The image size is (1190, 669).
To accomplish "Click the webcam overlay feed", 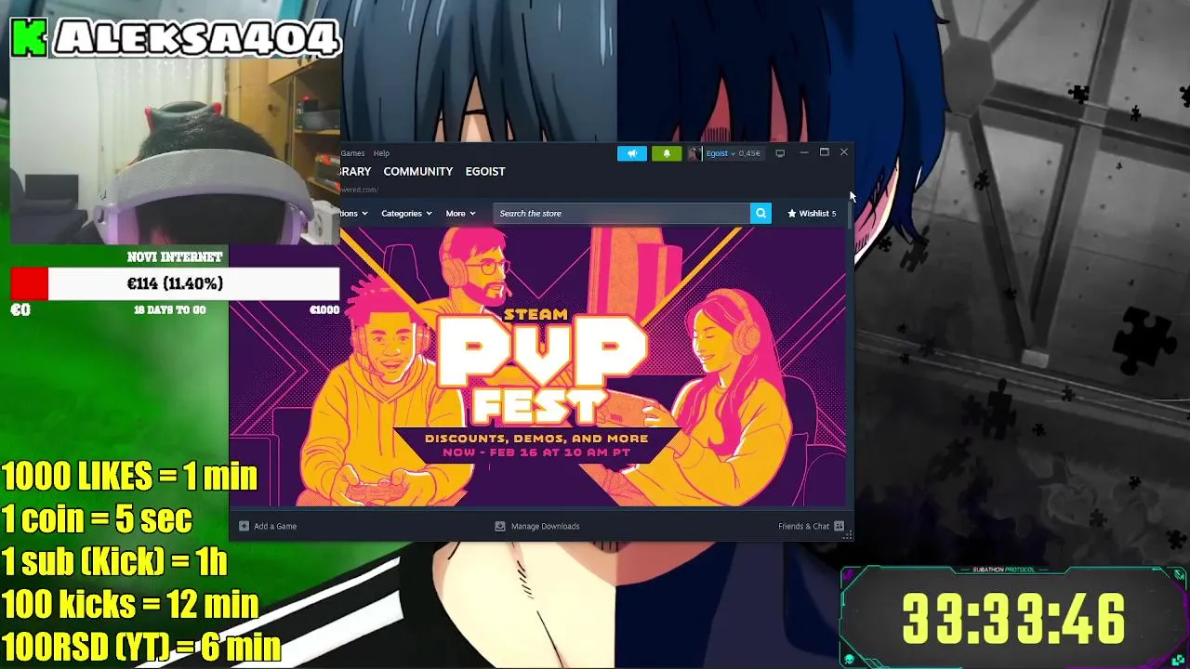I will tap(175, 153).
